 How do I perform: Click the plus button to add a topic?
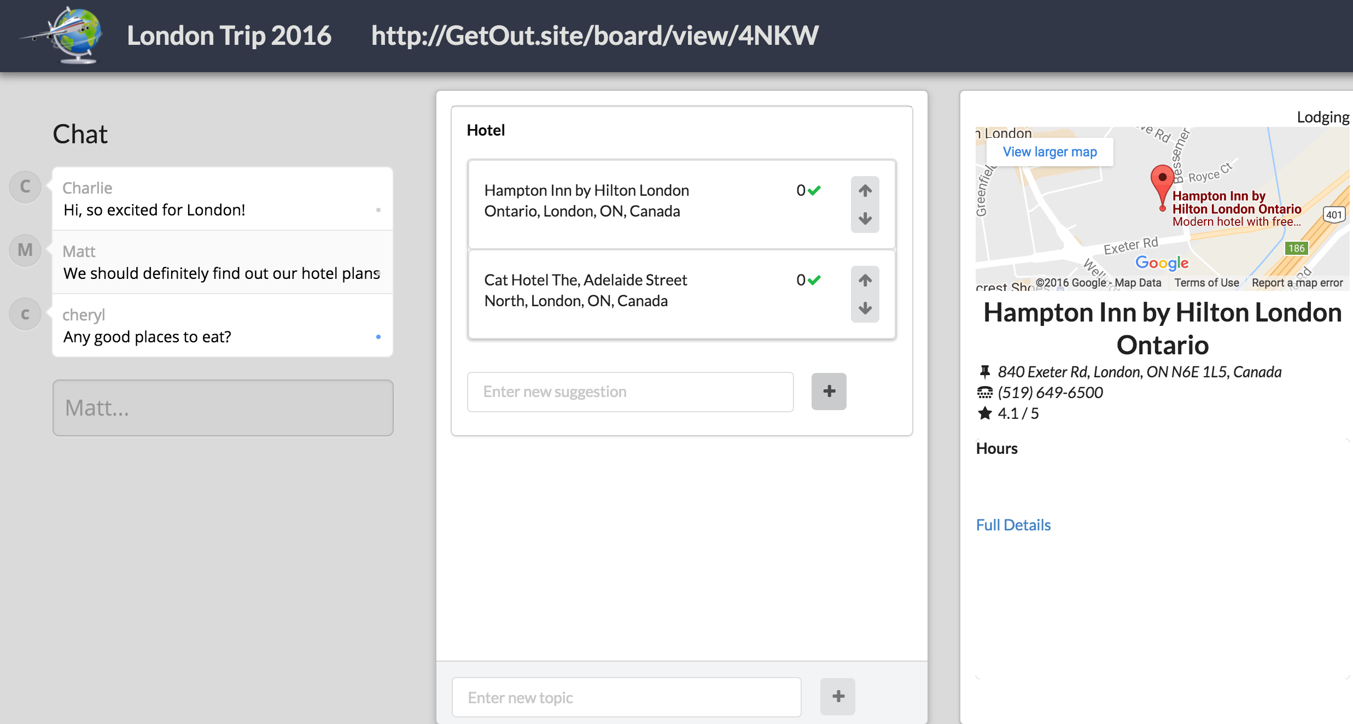pos(837,697)
